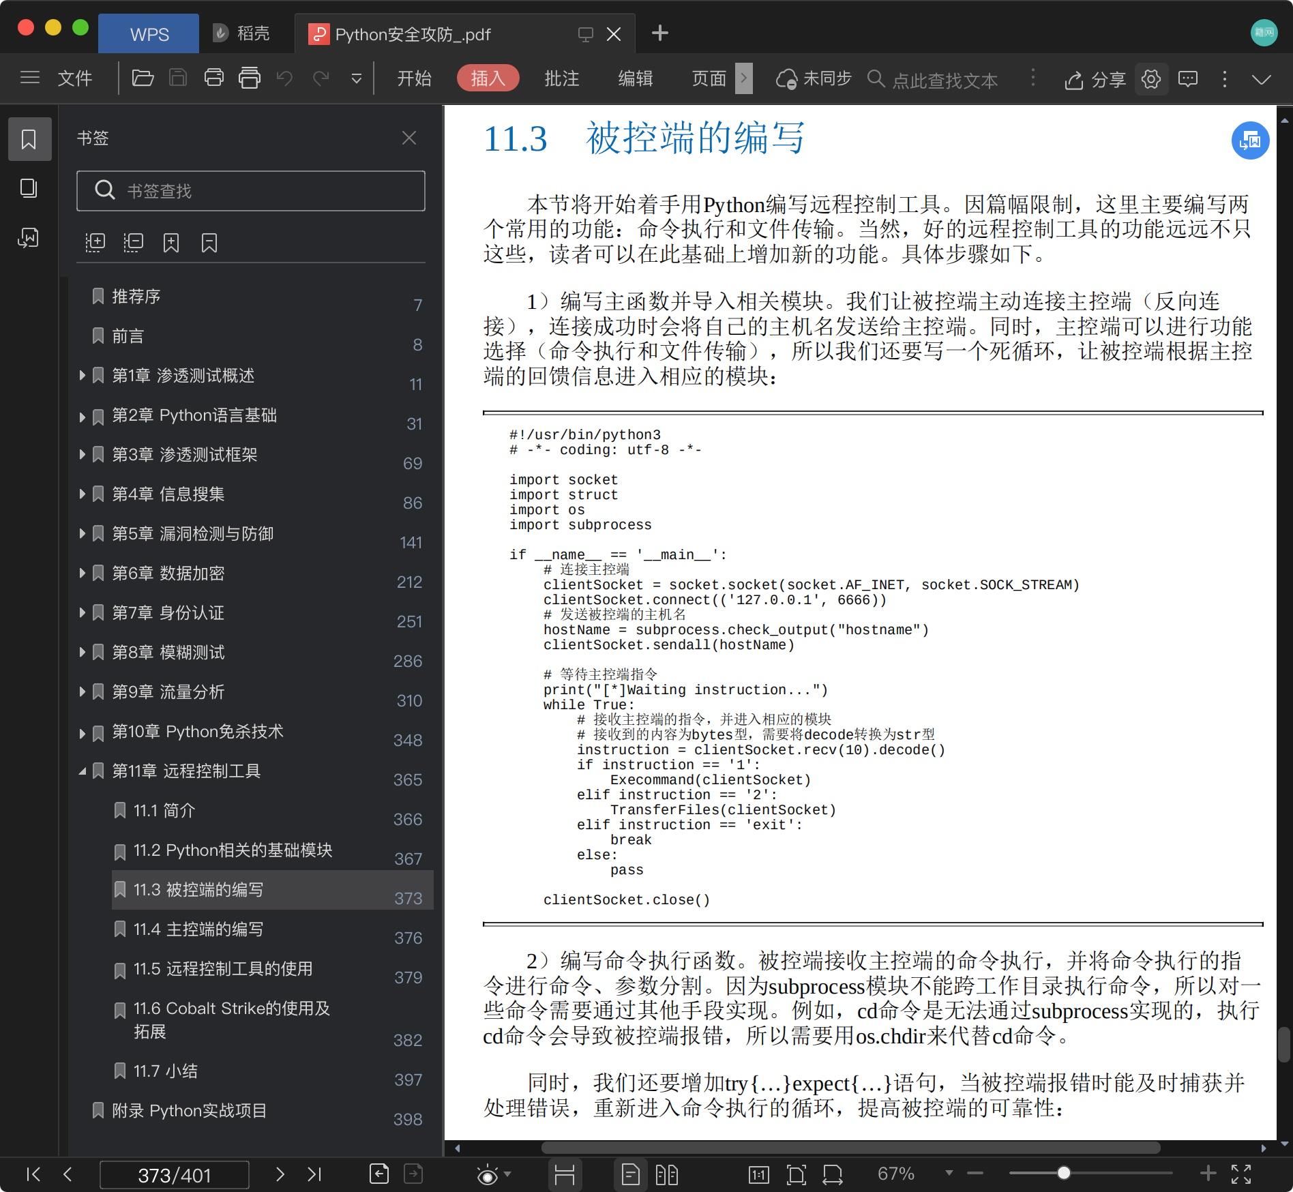
Task: Expand the 第2章 Python语言基础 bookmark
Action: tap(82, 416)
